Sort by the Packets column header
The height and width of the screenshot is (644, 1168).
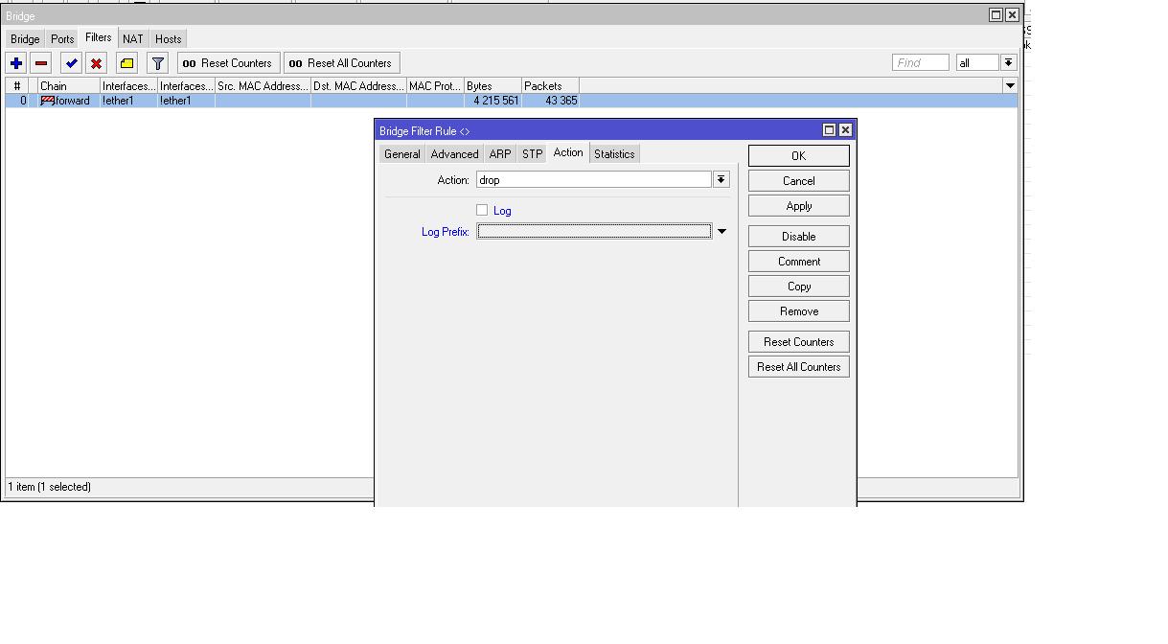pos(550,86)
